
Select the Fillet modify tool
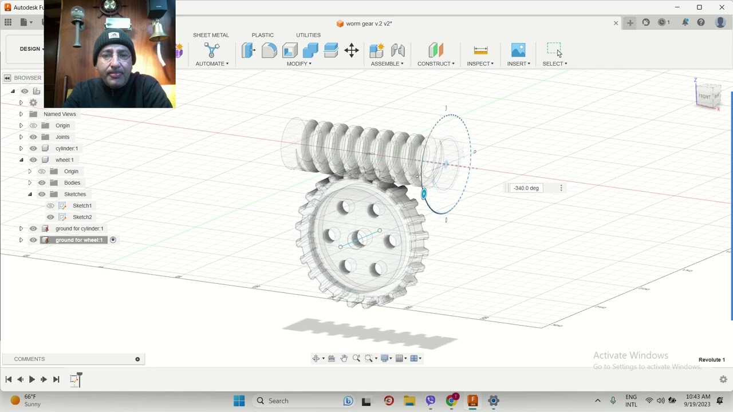(269, 50)
